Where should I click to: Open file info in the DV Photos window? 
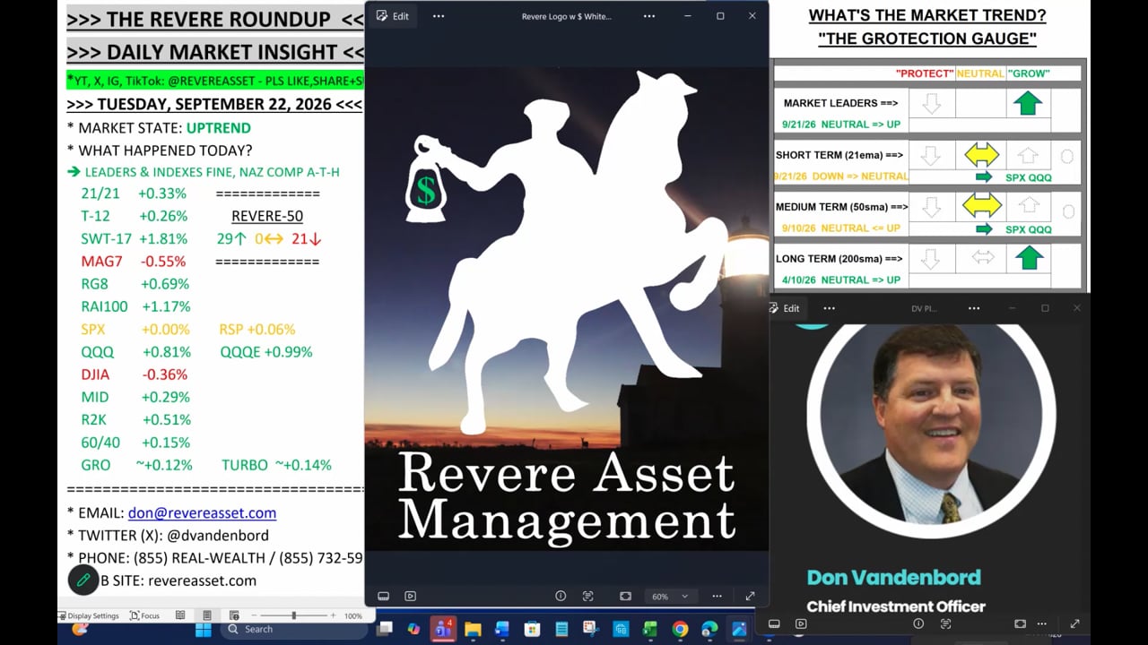tap(918, 623)
